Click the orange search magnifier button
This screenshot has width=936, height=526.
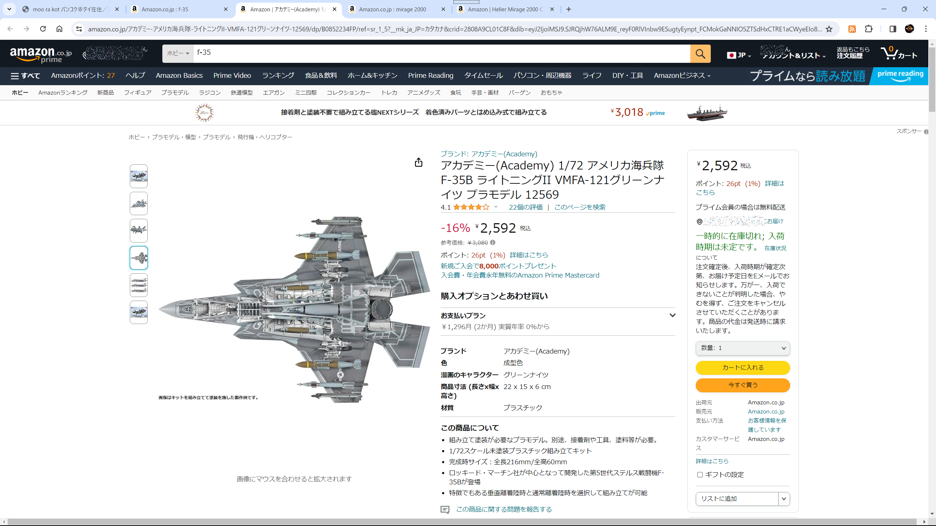700,54
